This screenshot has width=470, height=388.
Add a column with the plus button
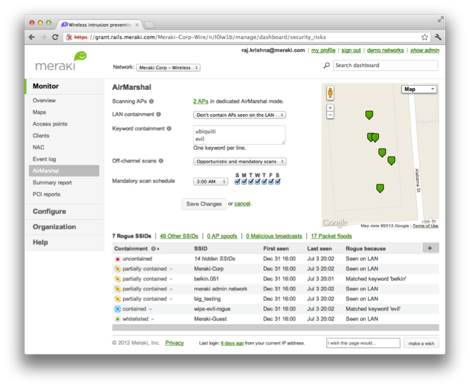(430, 248)
